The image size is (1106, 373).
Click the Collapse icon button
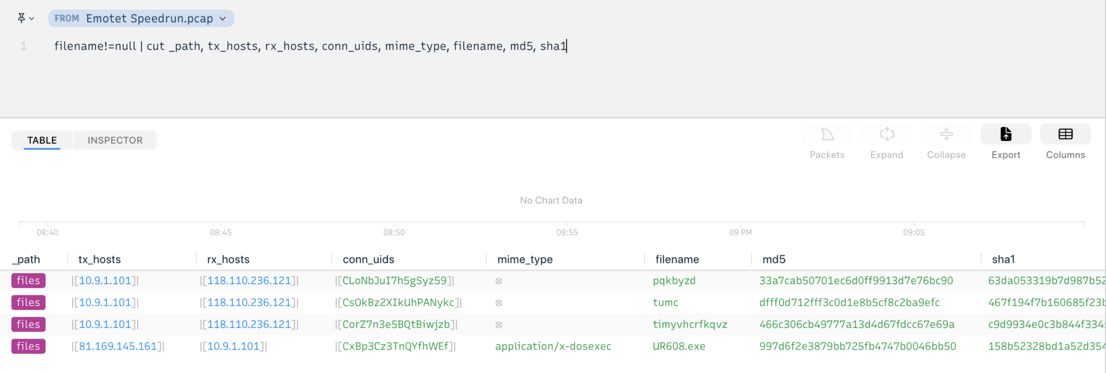click(946, 134)
